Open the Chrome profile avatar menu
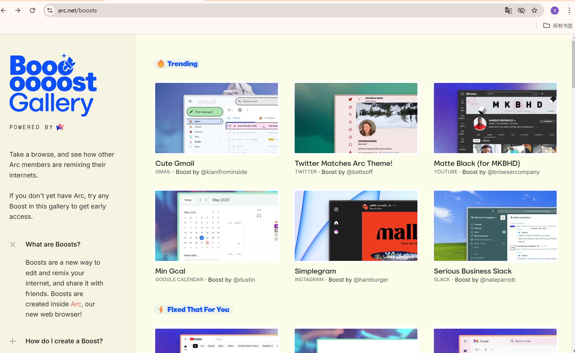The image size is (575, 353). click(x=555, y=10)
